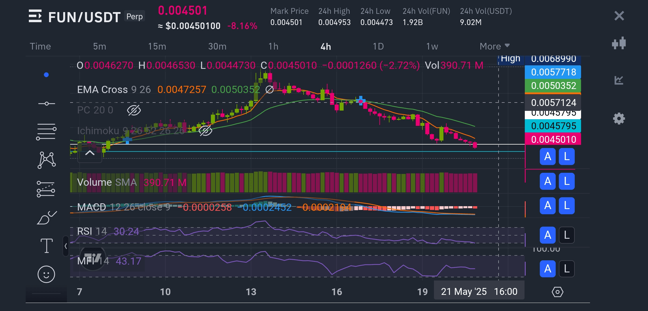Open the emoji sticker tool
Screen dimensions: 648x311
46,274
